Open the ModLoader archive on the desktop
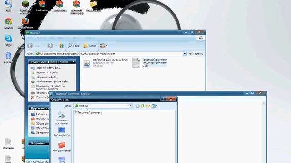Screen dimensions: 291x163 point(42,5)
